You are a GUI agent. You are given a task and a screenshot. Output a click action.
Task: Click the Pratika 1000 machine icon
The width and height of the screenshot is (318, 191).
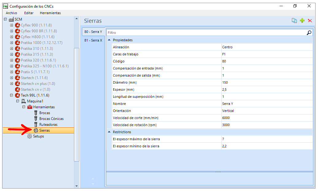point(17,43)
